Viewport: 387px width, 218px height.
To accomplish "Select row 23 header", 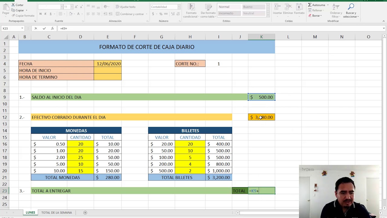I will click(x=5, y=191).
